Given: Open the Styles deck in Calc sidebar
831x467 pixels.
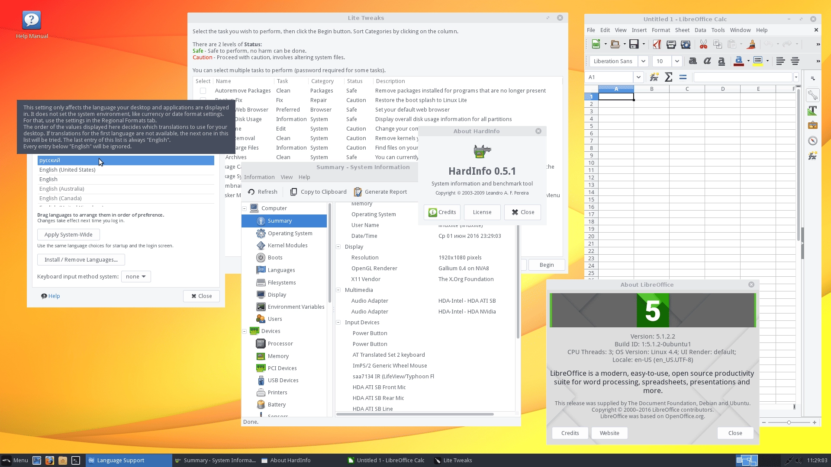Looking at the screenshot, I should click(x=813, y=111).
